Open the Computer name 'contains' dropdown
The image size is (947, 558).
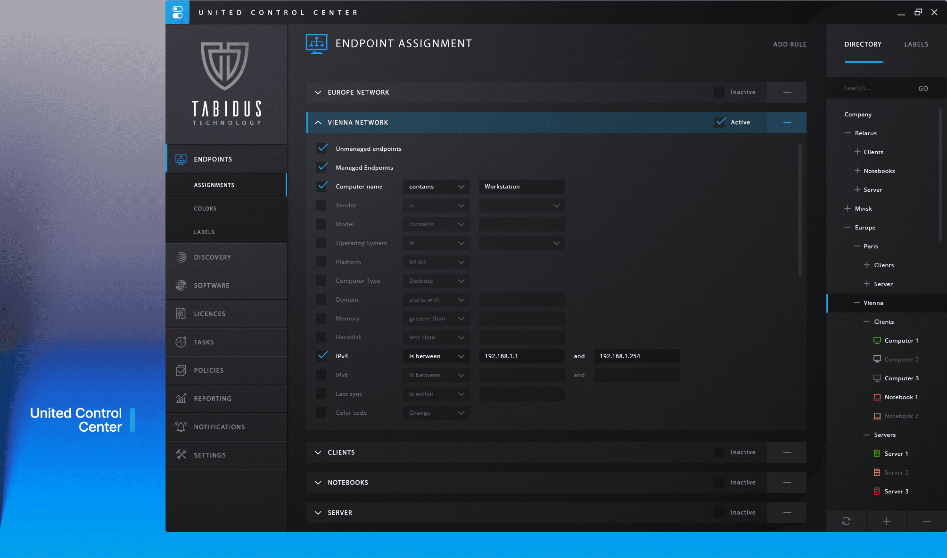click(x=436, y=187)
